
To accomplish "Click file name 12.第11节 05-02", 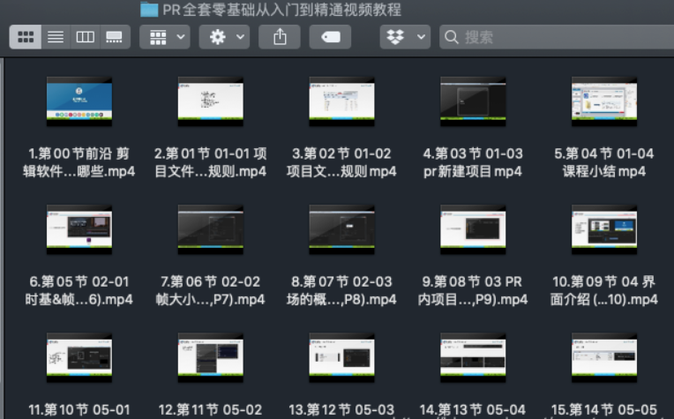I will [x=211, y=410].
